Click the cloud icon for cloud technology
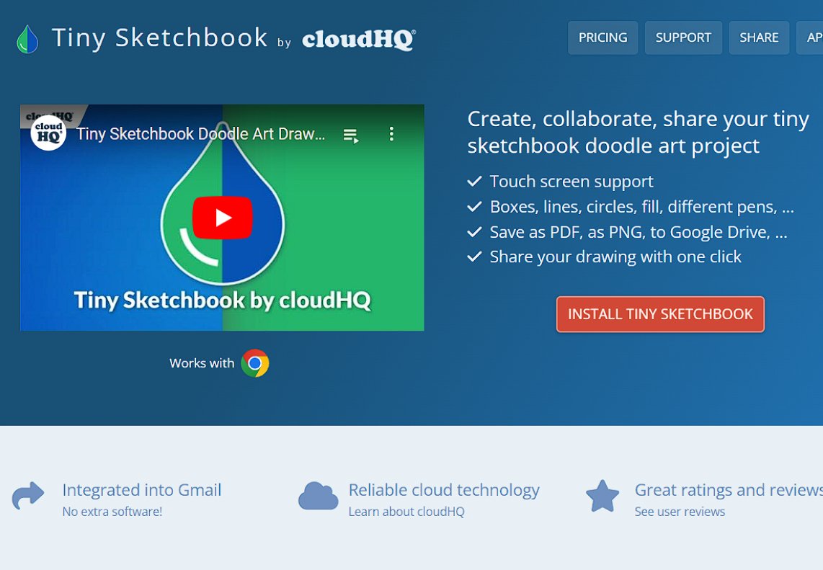Viewport: 823px width, 570px height. tap(318, 496)
